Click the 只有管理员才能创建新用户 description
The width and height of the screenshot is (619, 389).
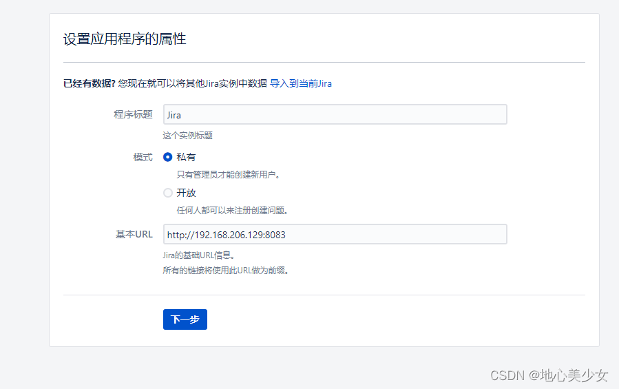pyautogui.click(x=229, y=175)
